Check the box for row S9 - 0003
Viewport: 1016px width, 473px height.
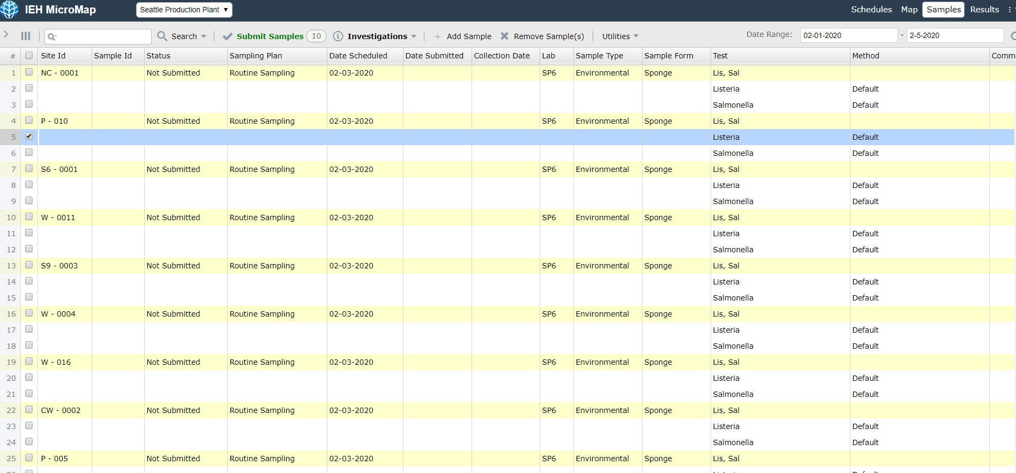[x=29, y=265]
